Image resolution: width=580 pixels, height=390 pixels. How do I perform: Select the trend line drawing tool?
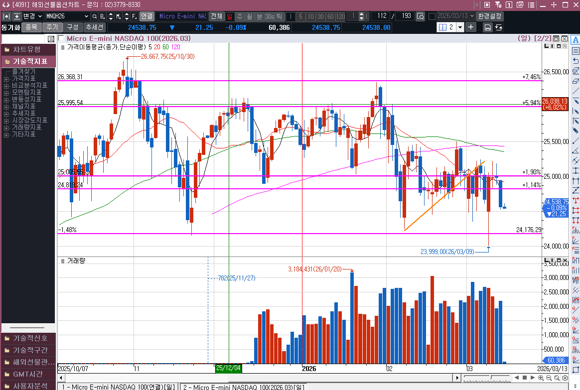click(x=576, y=91)
